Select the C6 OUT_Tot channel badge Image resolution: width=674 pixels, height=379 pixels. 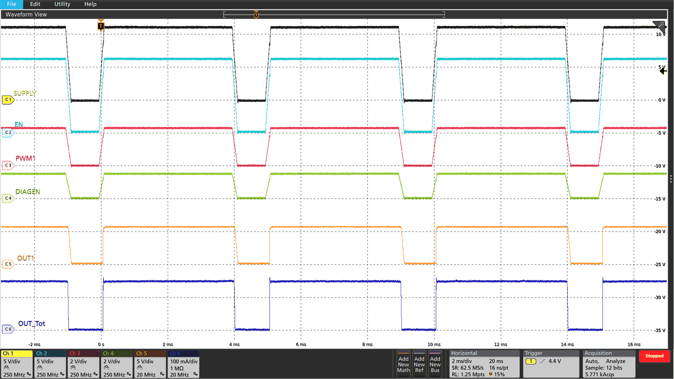(x=8, y=329)
